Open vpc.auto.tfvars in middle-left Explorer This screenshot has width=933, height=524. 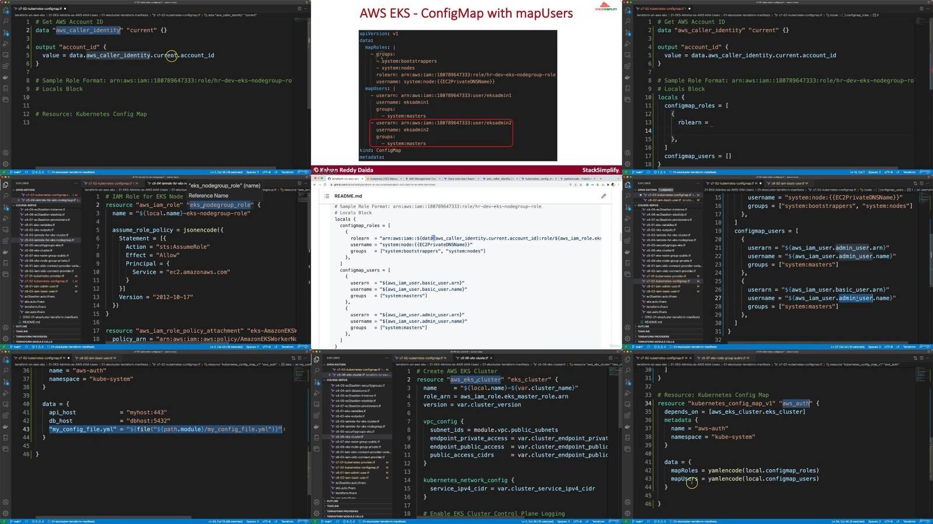pyautogui.click(x=35, y=312)
